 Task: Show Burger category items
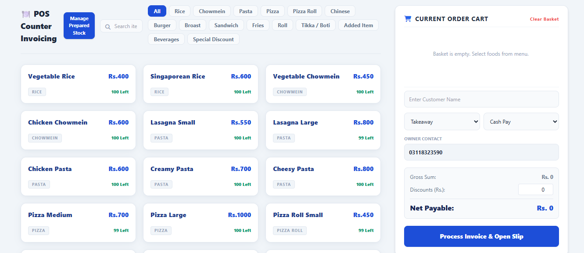pyautogui.click(x=162, y=25)
